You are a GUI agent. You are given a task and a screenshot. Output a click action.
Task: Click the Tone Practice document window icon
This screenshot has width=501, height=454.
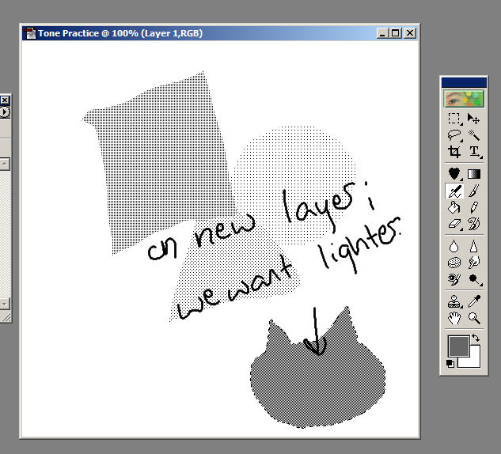30,33
